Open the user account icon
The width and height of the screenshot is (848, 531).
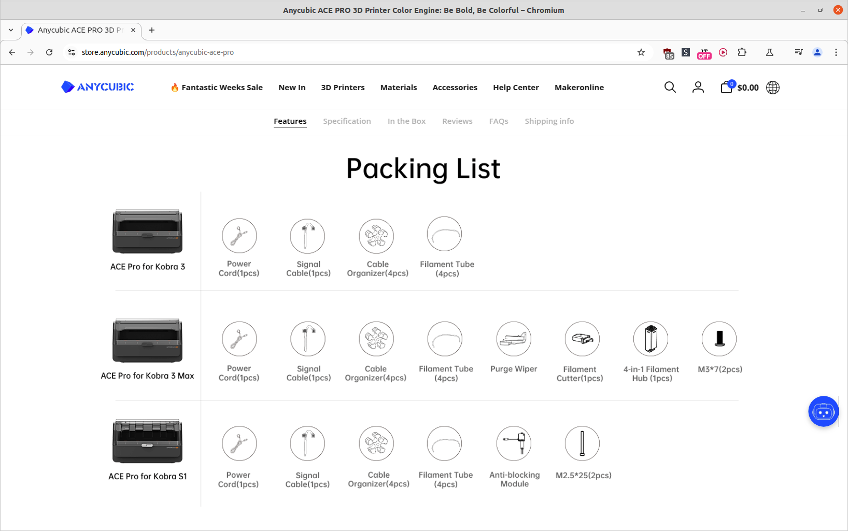(x=698, y=88)
